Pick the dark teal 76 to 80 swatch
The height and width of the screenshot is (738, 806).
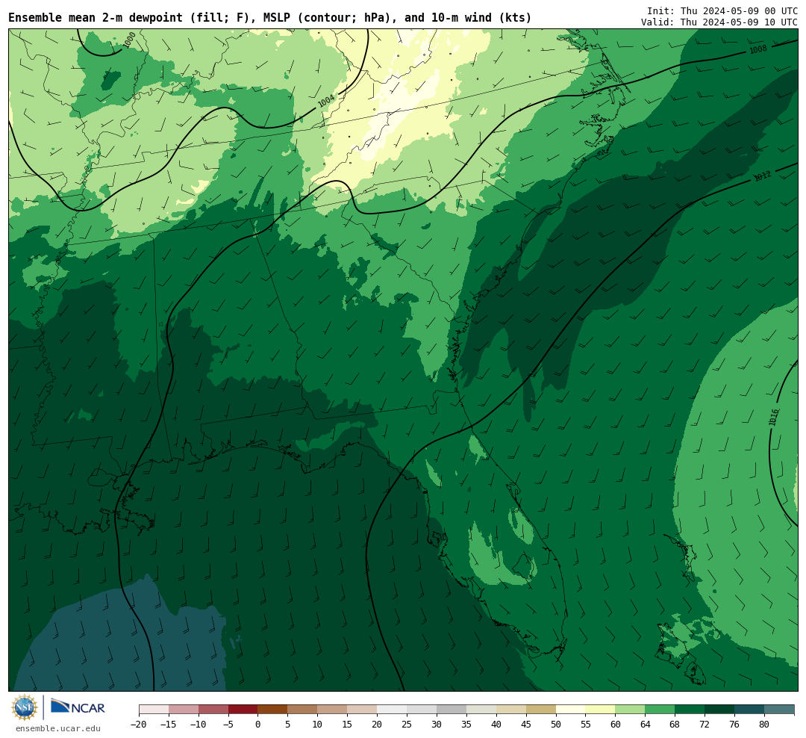[x=750, y=710]
